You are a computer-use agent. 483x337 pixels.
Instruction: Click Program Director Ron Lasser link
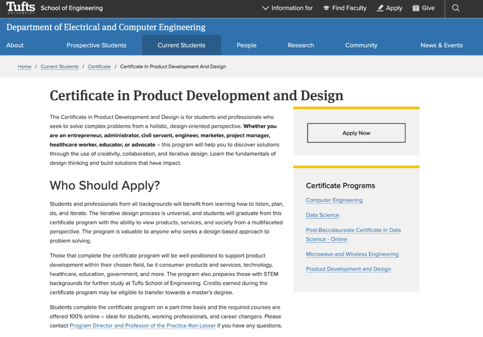click(x=142, y=326)
